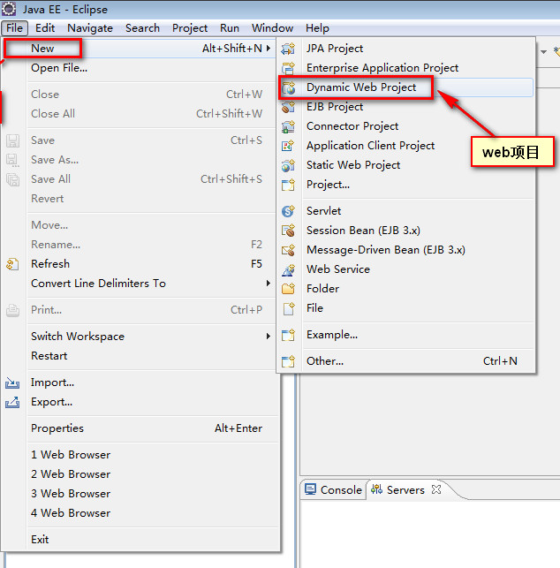Open the File menu

point(14,28)
